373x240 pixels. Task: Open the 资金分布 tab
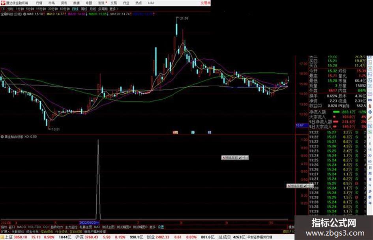click(x=32, y=232)
